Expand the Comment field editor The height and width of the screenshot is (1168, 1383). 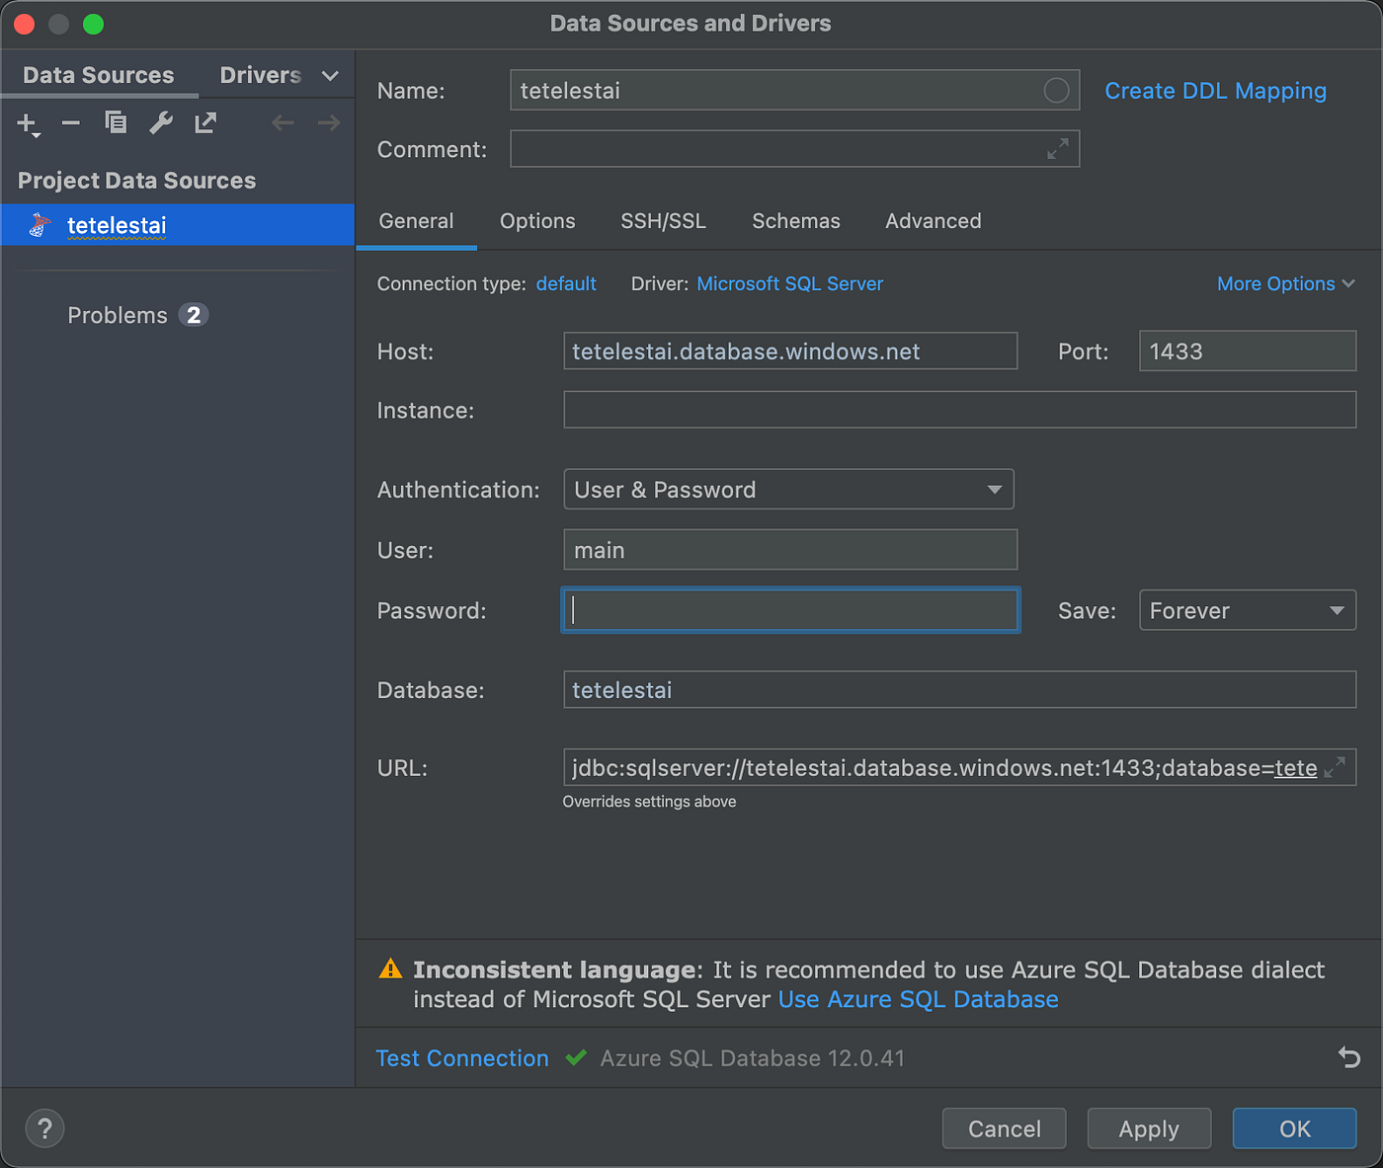(x=1058, y=149)
